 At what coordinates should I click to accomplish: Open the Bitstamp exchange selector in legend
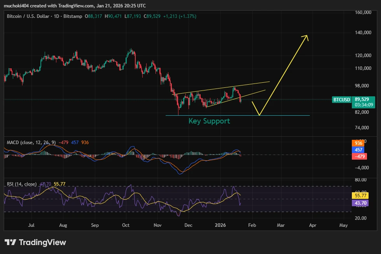pos(74,16)
